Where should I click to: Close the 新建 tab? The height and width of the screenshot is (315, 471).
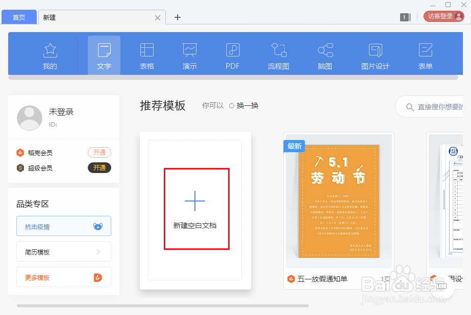157,18
